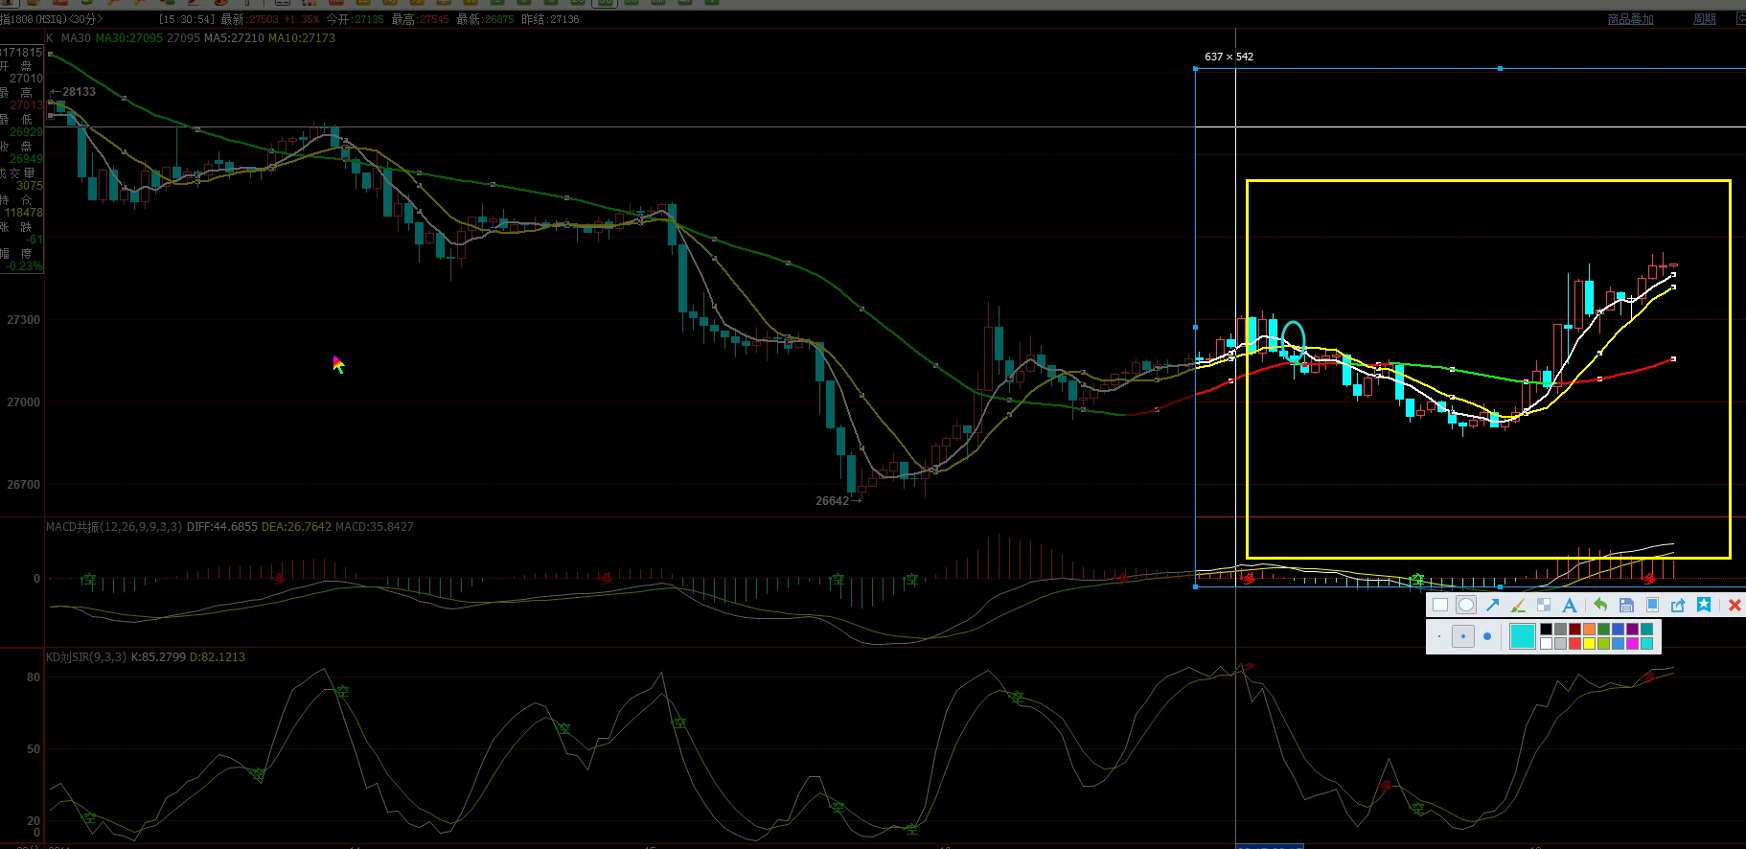Pick the light gray color swatch
The width and height of the screenshot is (1746, 849).
(x=1560, y=643)
